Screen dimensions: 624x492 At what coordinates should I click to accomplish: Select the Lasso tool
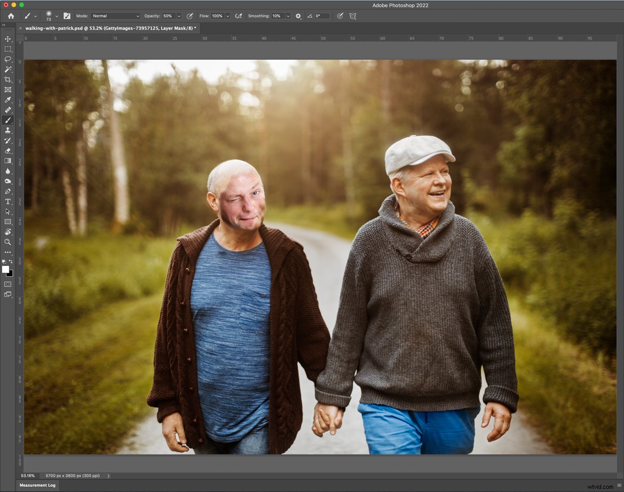coord(8,60)
